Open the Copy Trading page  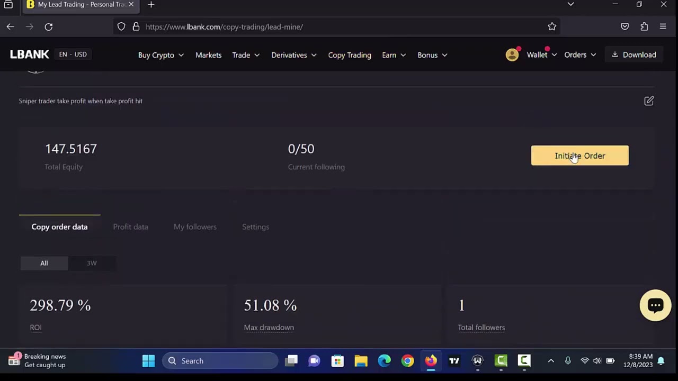[350, 55]
